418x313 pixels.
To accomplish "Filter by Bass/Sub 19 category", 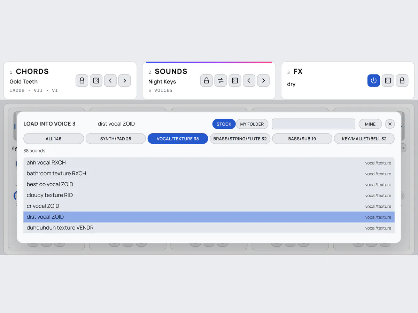I will (x=302, y=139).
